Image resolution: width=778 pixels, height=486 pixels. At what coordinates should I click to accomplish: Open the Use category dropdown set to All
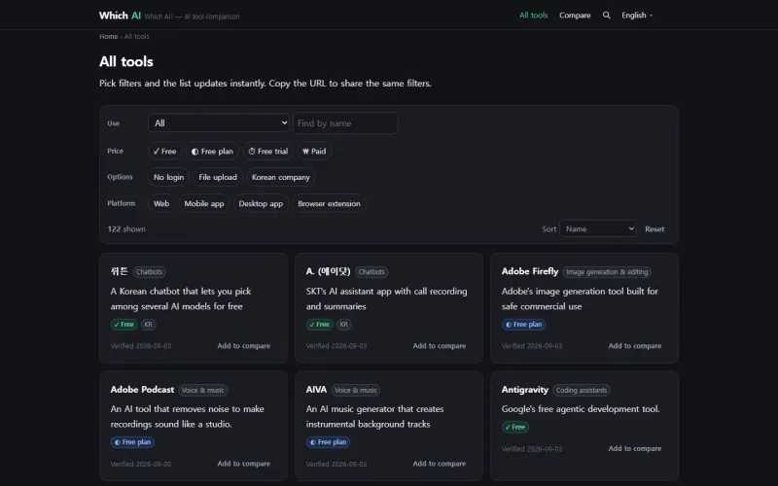219,123
